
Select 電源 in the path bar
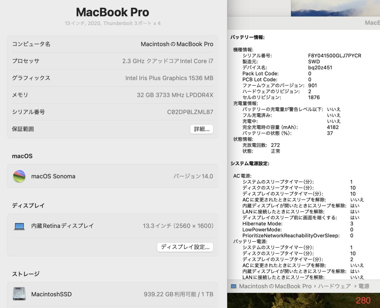pyautogui.click(x=364, y=286)
